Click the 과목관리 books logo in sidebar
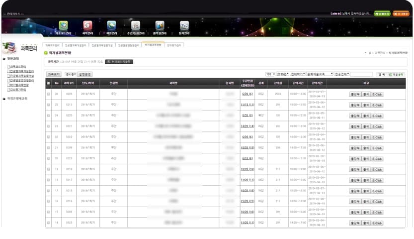The image size is (414, 239). pos(9,48)
